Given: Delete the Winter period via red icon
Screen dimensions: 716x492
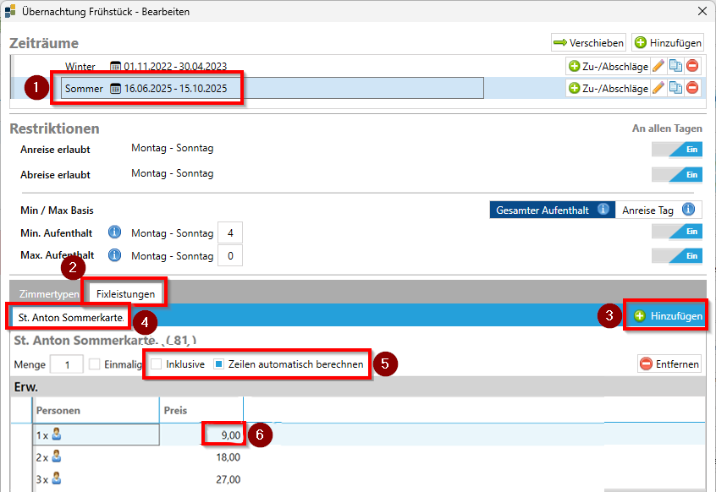Looking at the screenshot, I should click(x=692, y=66).
